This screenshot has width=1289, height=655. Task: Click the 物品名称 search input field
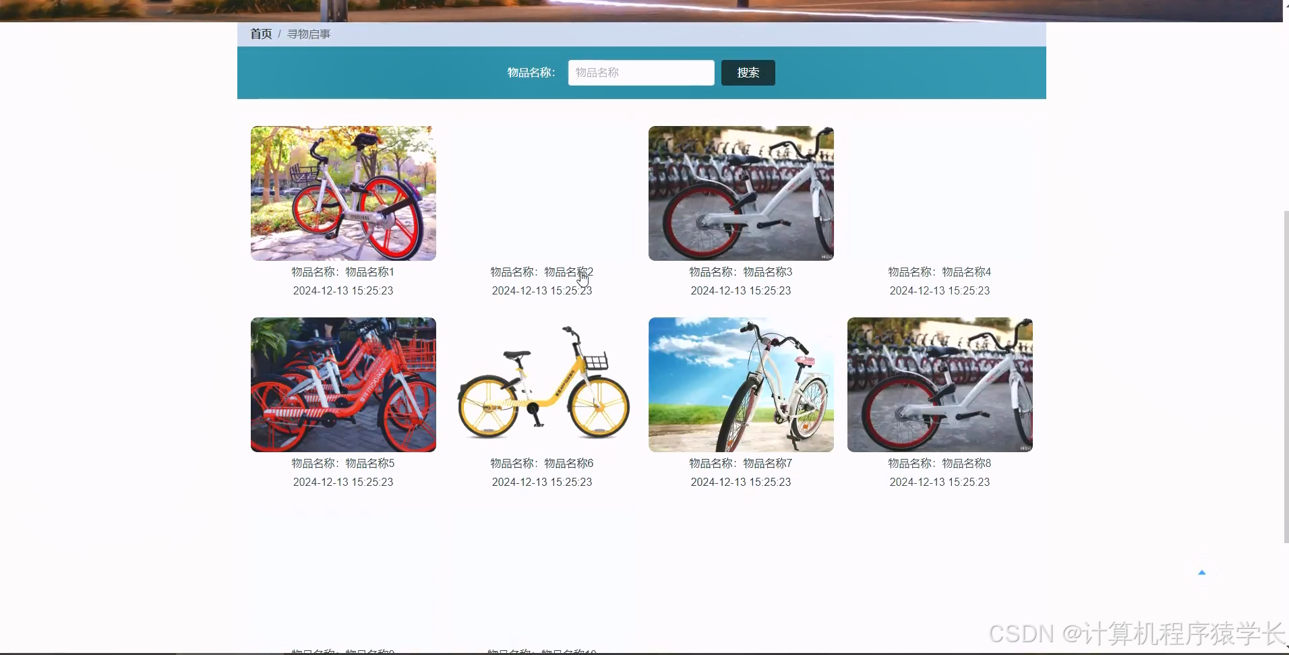[x=640, y=72]
